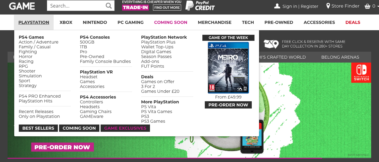Expand the PC GAMING menu

[131, 22]
